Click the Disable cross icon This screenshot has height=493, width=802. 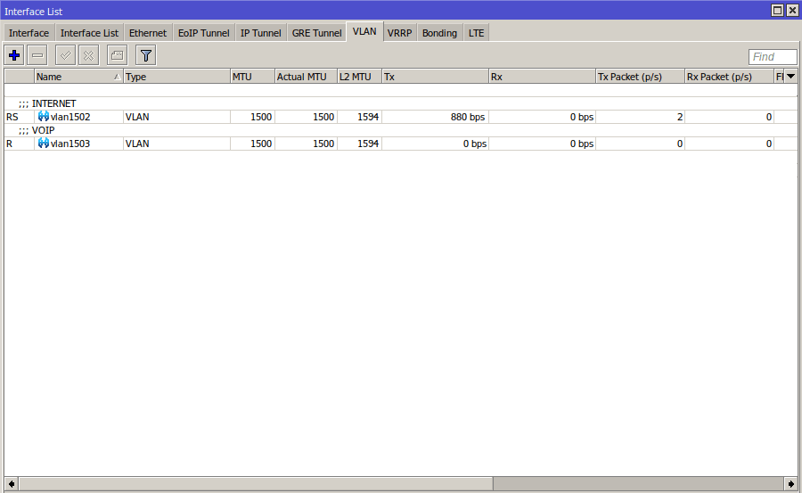point(89,55)
